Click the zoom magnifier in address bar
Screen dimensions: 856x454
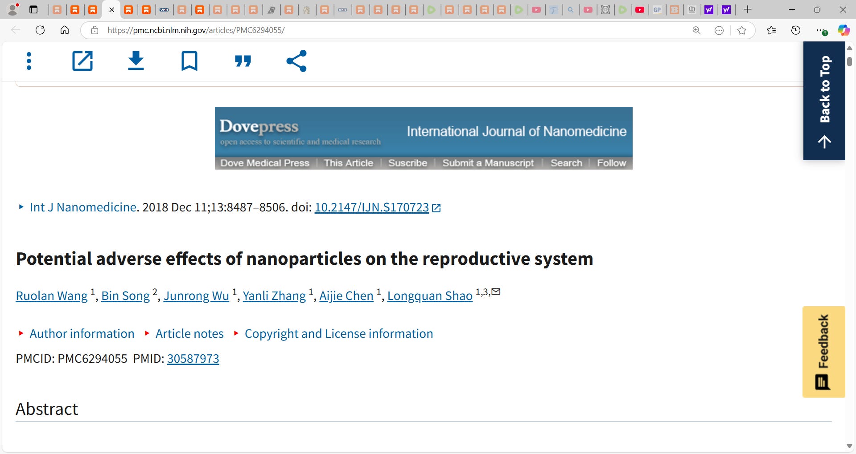(x=696, y=30)
